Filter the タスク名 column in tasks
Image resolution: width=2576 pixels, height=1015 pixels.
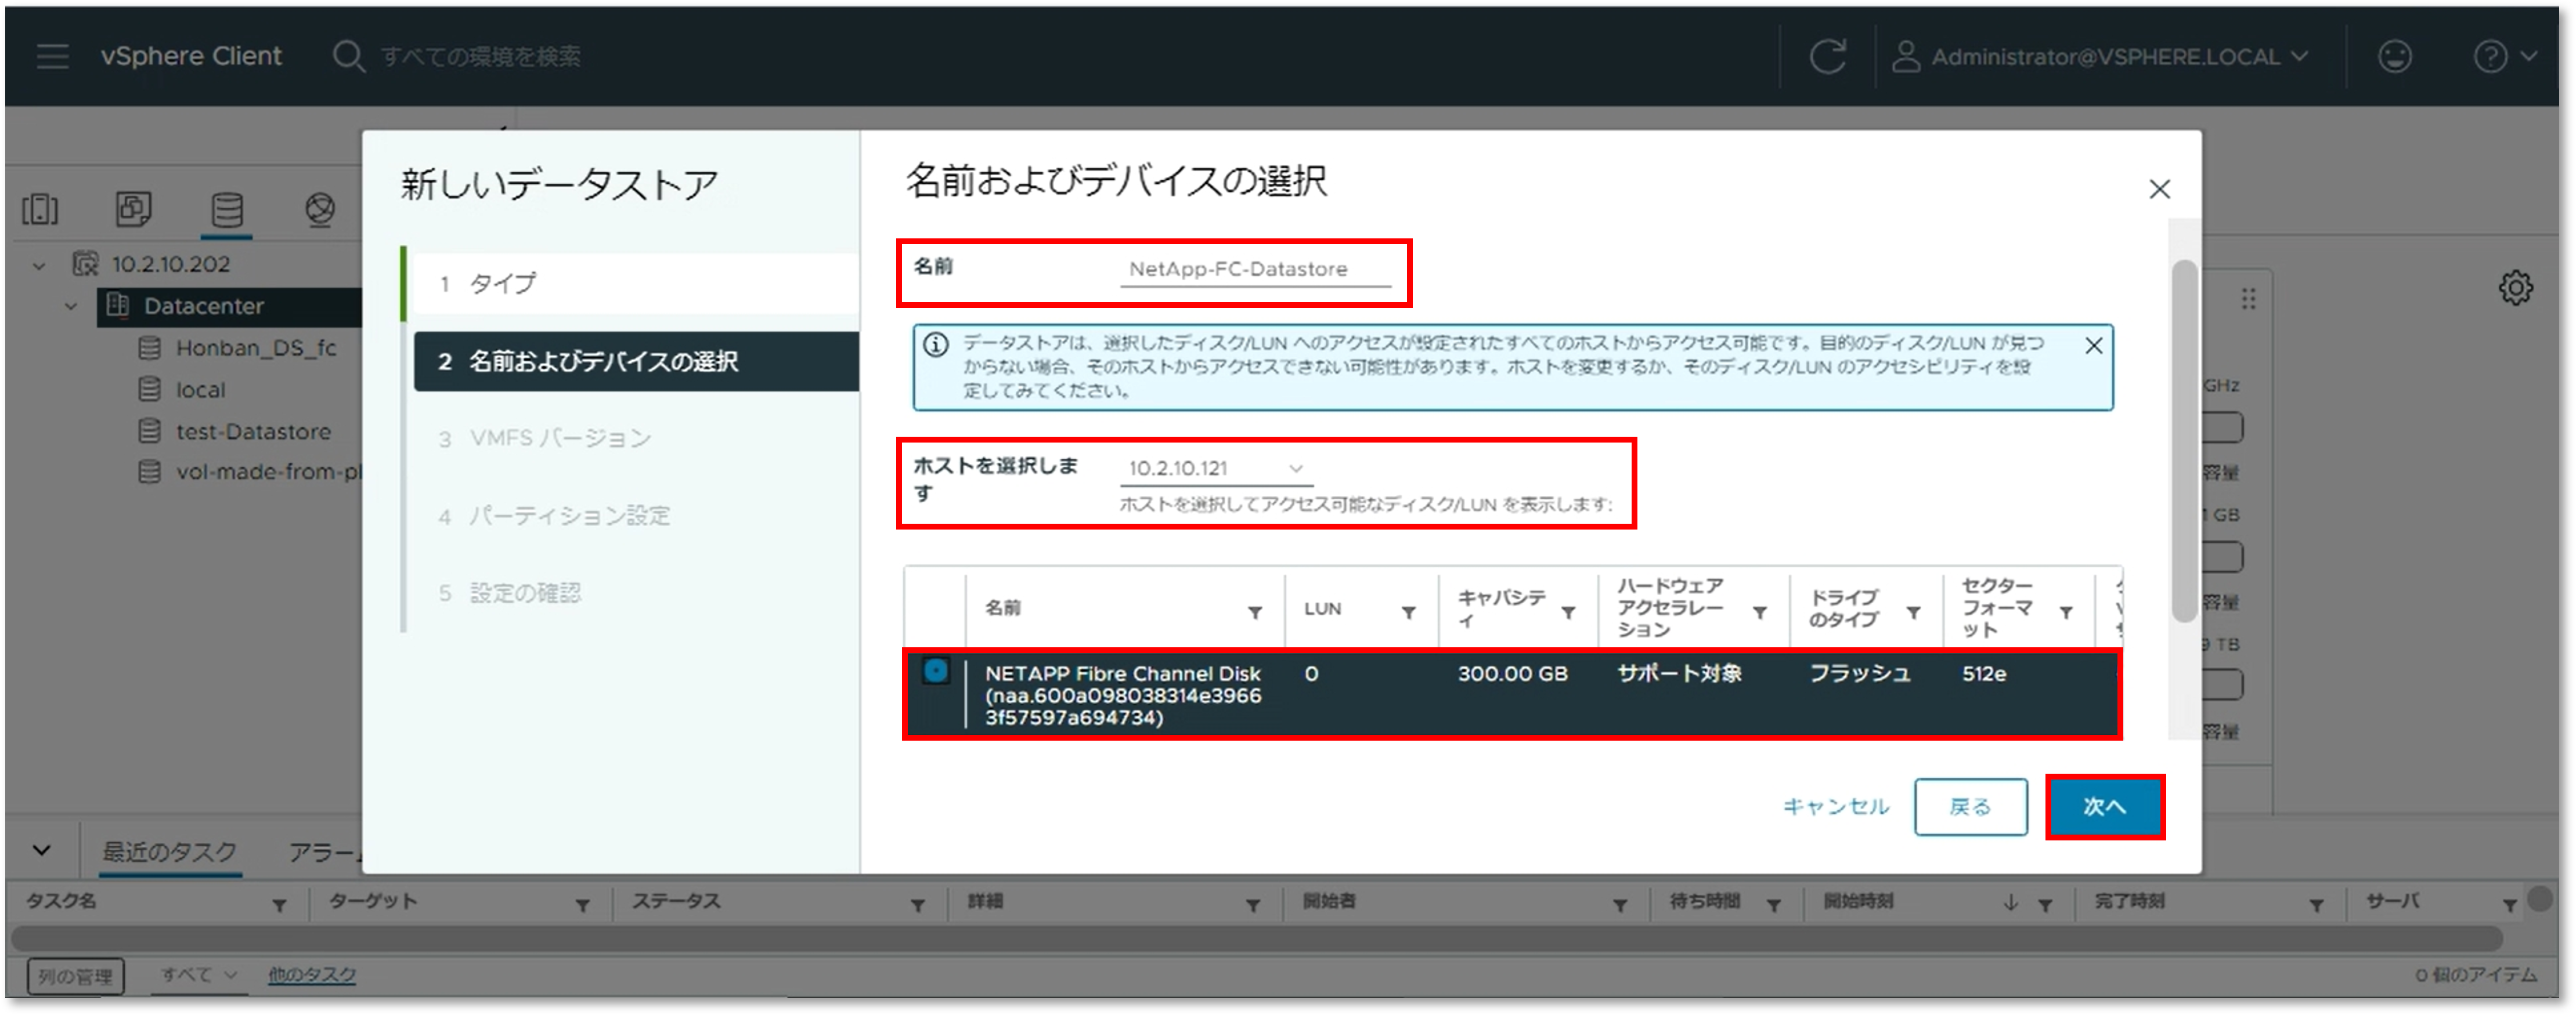(x=279, y=905)
